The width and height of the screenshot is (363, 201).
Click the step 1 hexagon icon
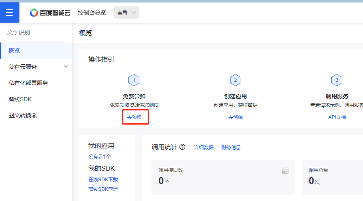point(134,80)
